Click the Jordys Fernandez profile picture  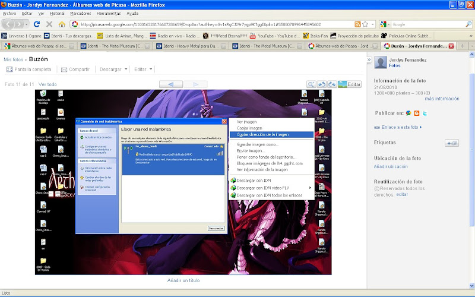coord(381,62)
